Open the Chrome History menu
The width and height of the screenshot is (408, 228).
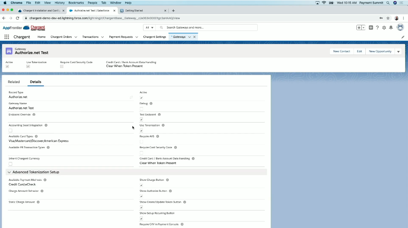(x=60, y=2)
